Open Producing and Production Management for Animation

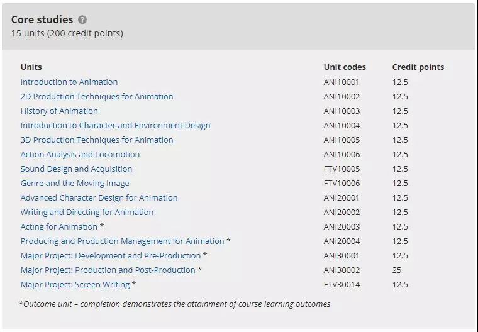122,241
